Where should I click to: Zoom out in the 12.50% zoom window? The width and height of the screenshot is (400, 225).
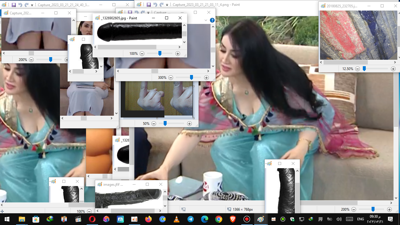[358, 69]
